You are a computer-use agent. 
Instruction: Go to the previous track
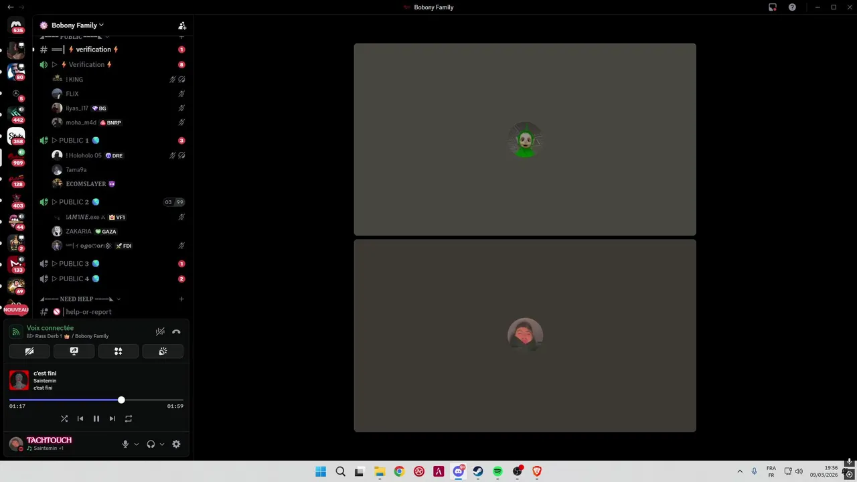point(80,418)
